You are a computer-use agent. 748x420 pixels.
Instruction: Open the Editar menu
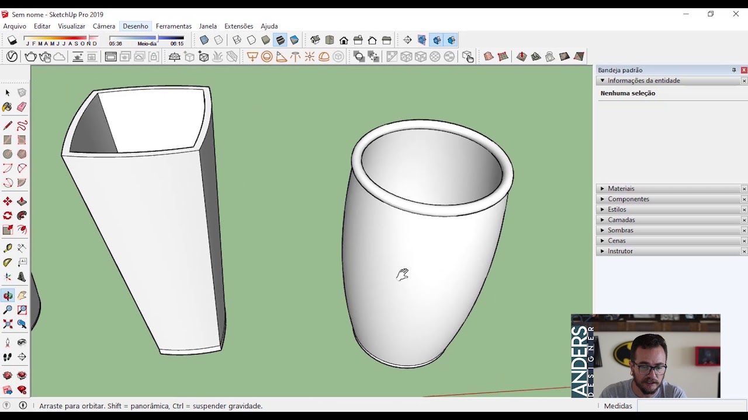pos(42,26)
